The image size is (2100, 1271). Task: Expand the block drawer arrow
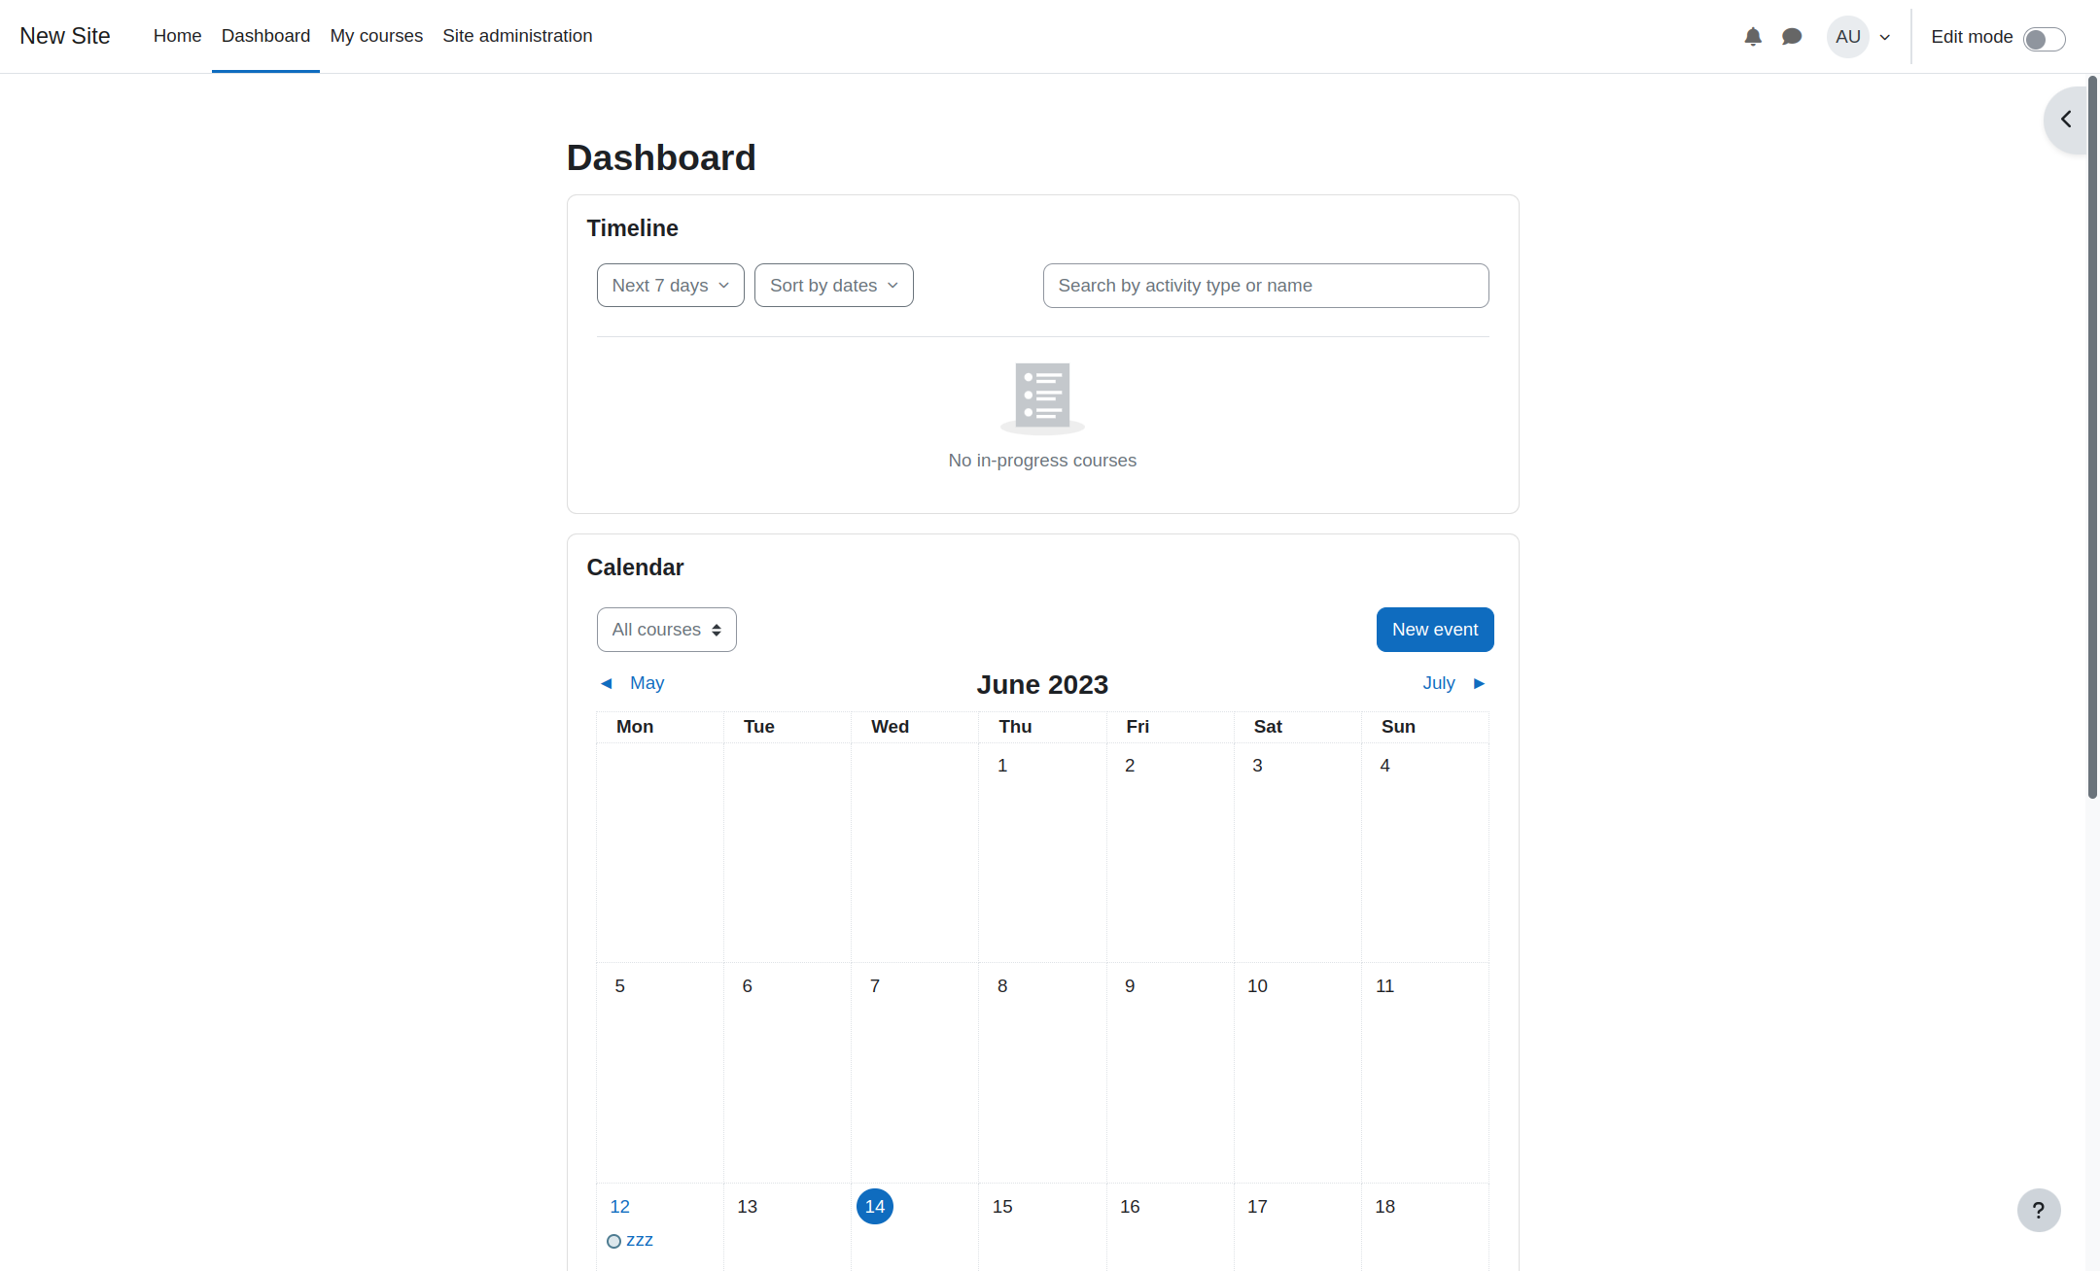coord(2066,120)
